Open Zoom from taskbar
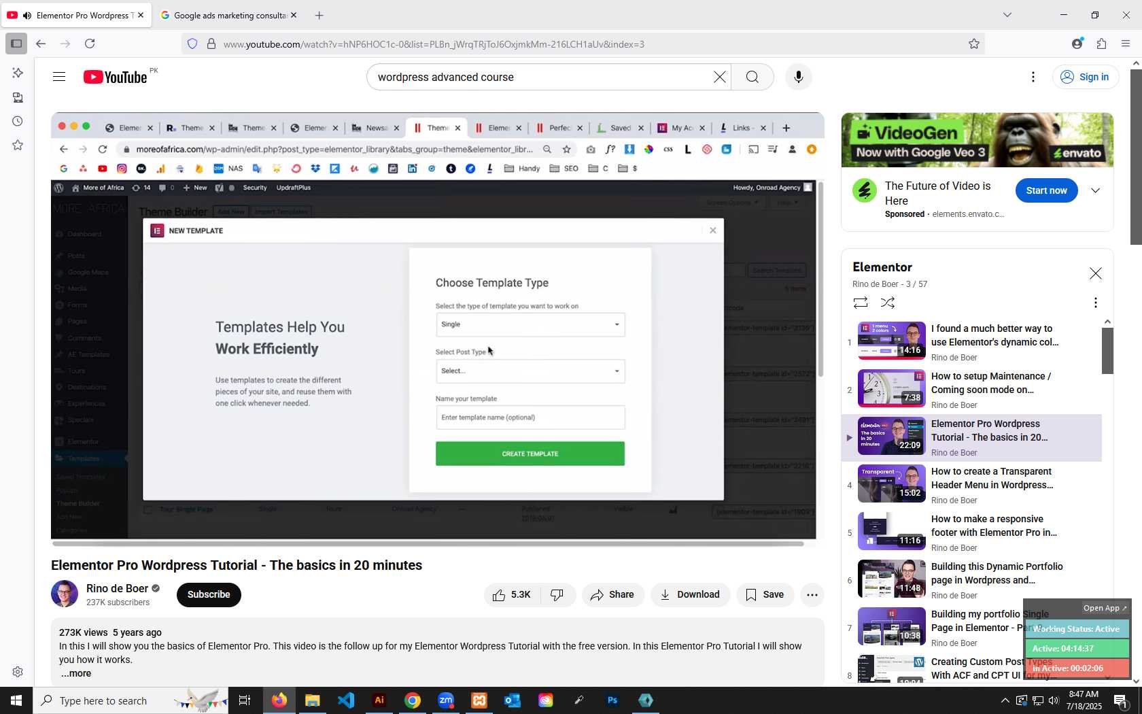The height and width of the screenshot is (714, 1142). click(x=446, y=700)
